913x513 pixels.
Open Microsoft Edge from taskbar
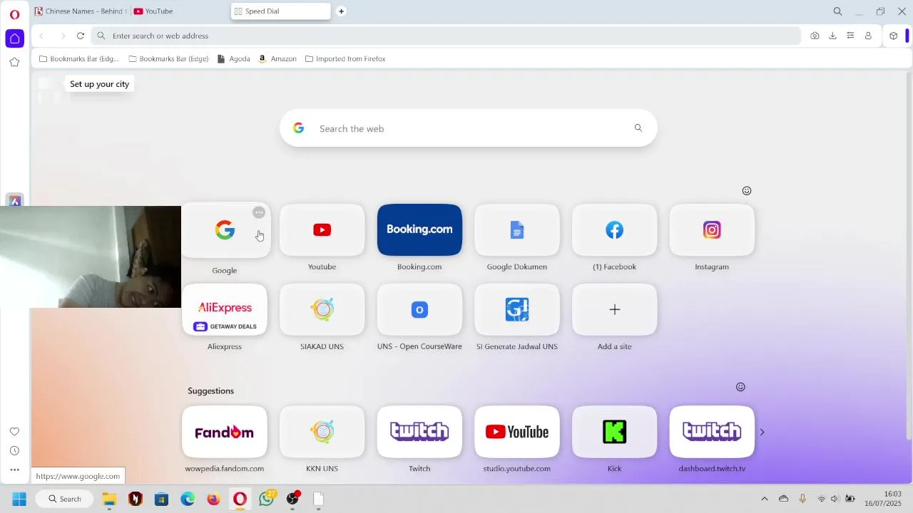point(187,499)
